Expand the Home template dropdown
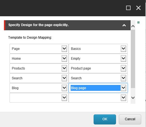The height and width of the screenshot is (127, 146). click(x=64, y=58)
